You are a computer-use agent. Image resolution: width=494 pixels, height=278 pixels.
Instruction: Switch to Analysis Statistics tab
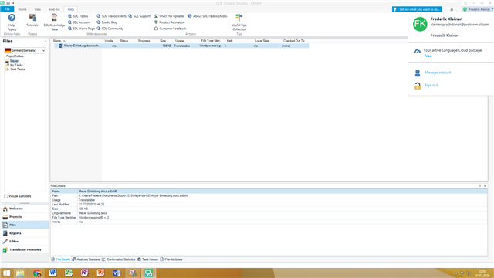86,259
